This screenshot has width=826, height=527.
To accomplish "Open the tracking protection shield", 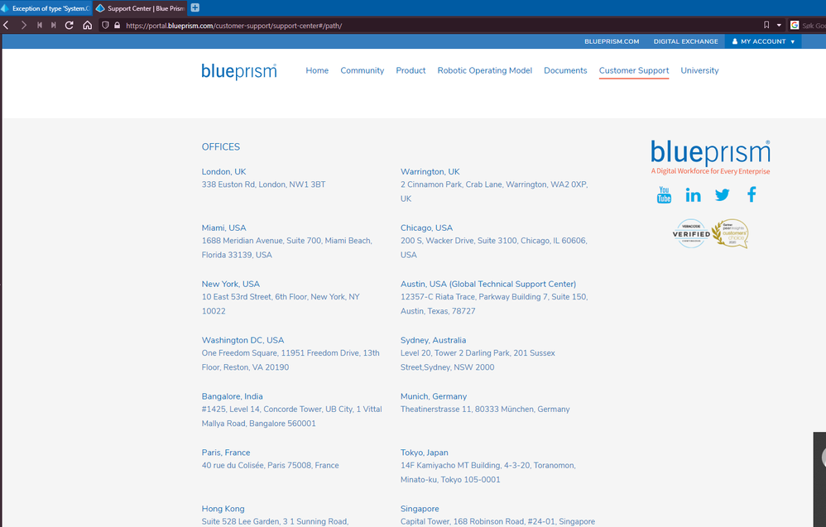I will tap(104, 25).
